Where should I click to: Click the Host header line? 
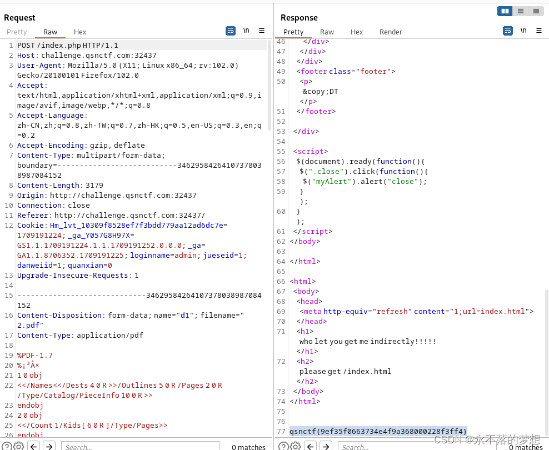pos(87,56)
